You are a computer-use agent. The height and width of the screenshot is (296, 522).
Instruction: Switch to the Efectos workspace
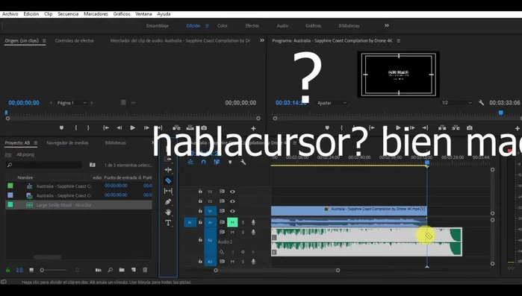(x=252, y=25)
